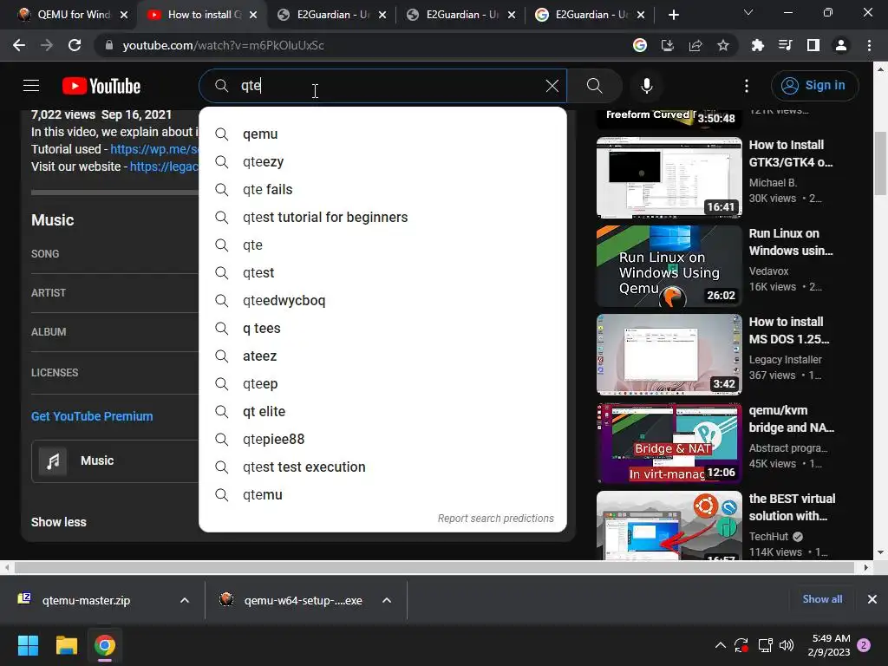Open Windows Start menu
This screenshot has width=888, height=666.
point(28,645)
